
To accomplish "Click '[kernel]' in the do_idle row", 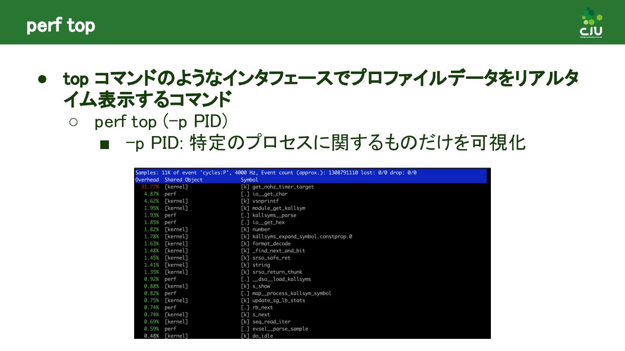I will coord(176,336).
